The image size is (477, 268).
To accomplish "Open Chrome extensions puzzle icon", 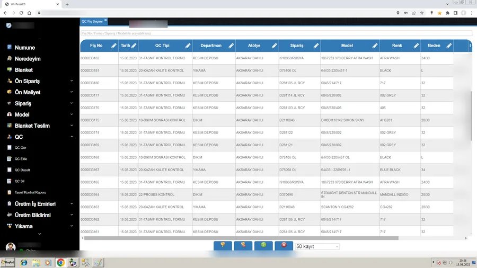I will tap(447, 13).
